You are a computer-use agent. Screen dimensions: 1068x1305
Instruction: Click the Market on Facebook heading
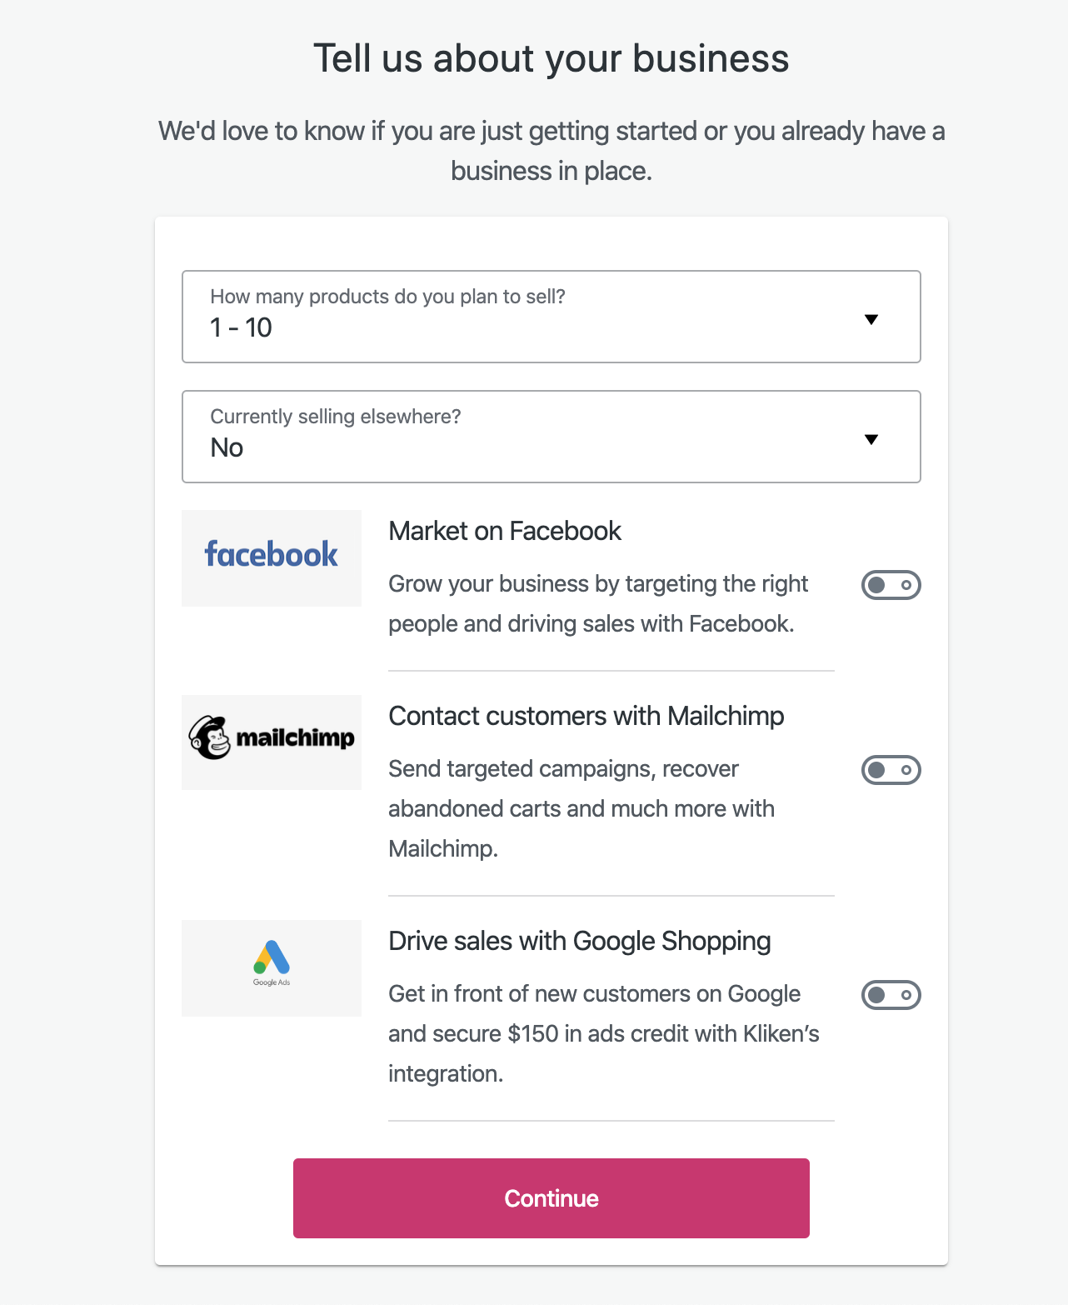pos(505,531)
